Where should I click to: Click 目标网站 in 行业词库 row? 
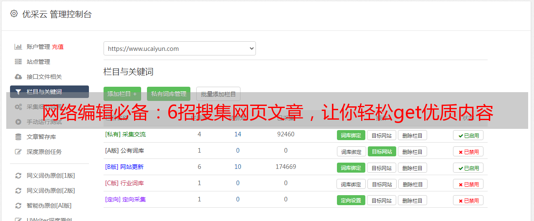tap(382, 184)
